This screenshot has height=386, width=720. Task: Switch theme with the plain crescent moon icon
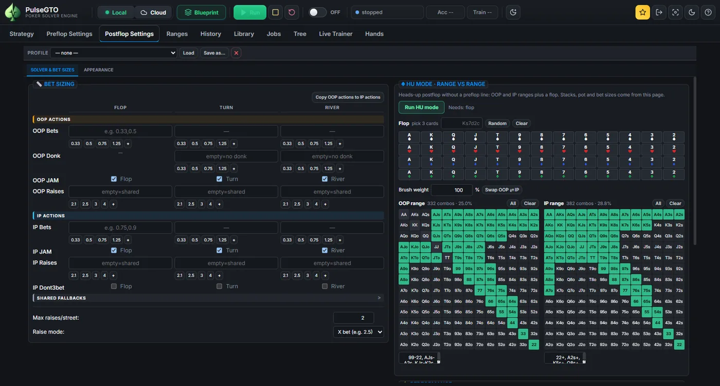pos(692,12)
